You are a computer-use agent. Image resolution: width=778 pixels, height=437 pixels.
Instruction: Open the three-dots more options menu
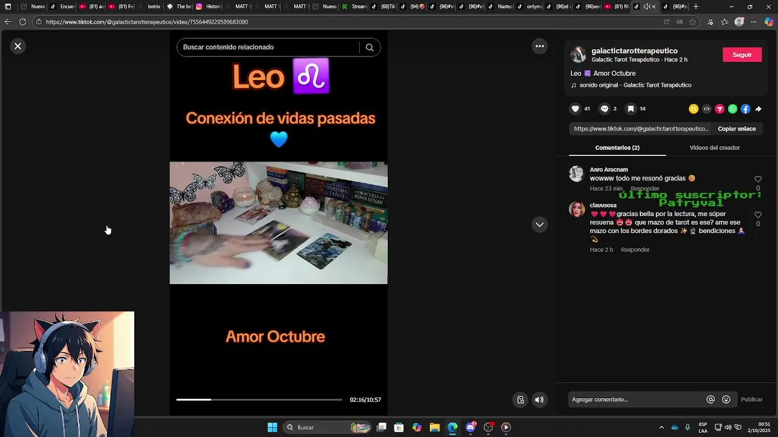(540, 46)
